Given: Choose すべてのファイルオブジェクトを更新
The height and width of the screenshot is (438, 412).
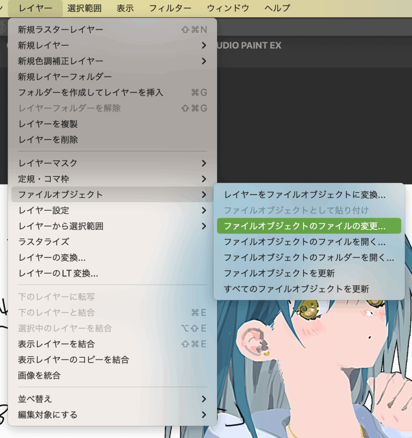Looking at the screenshot, I should [309, 289].
